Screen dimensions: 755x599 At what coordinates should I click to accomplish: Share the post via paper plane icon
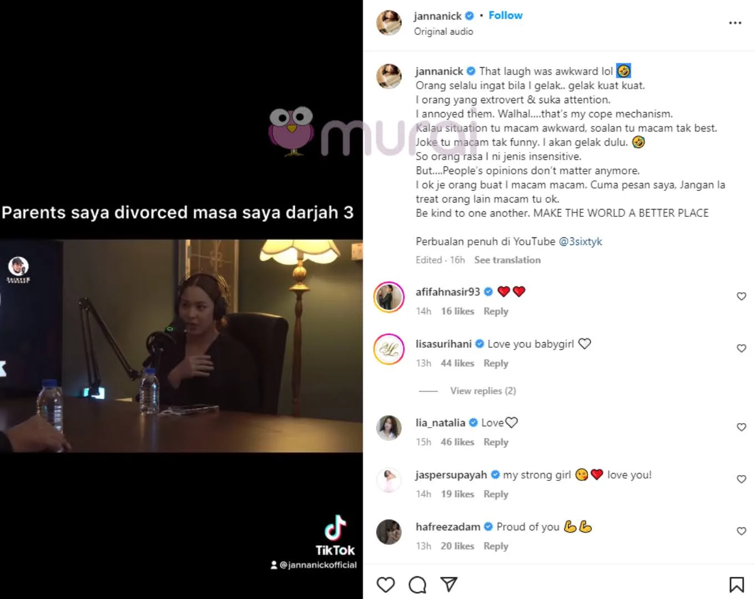point(449,584)
